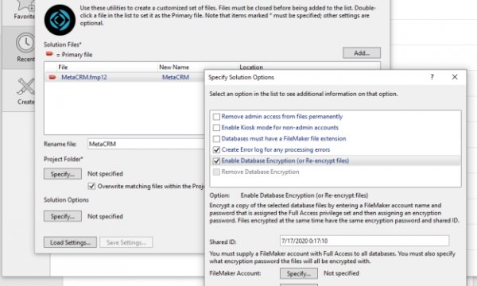Check Enable Kiosk mode for non-admin accounts
This screenshot has height=286, width=477.
point(216,128)
